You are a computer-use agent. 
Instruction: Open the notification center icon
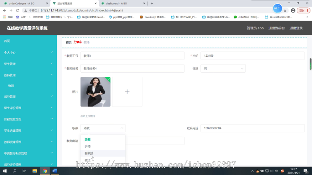click(x=306, y=171)
